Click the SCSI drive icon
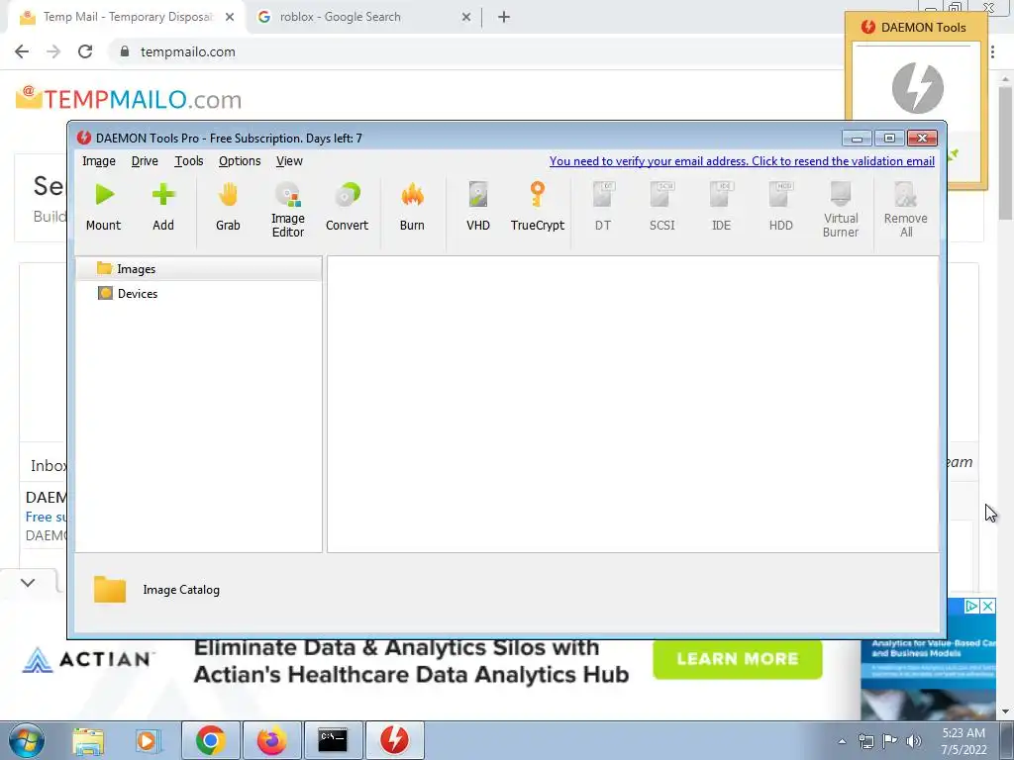The height and width of the screenshot is (760, 1014). tap(662, 194)
